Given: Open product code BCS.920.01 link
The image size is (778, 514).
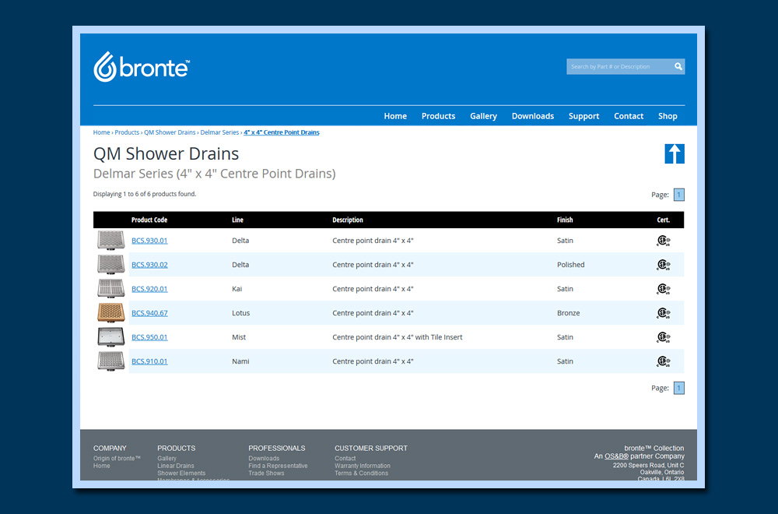Looking at the screenshot, I should [149, 289].
